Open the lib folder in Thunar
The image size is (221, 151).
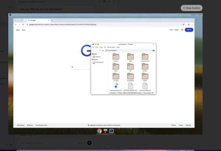pyautogui.click(x=130, y=67)
